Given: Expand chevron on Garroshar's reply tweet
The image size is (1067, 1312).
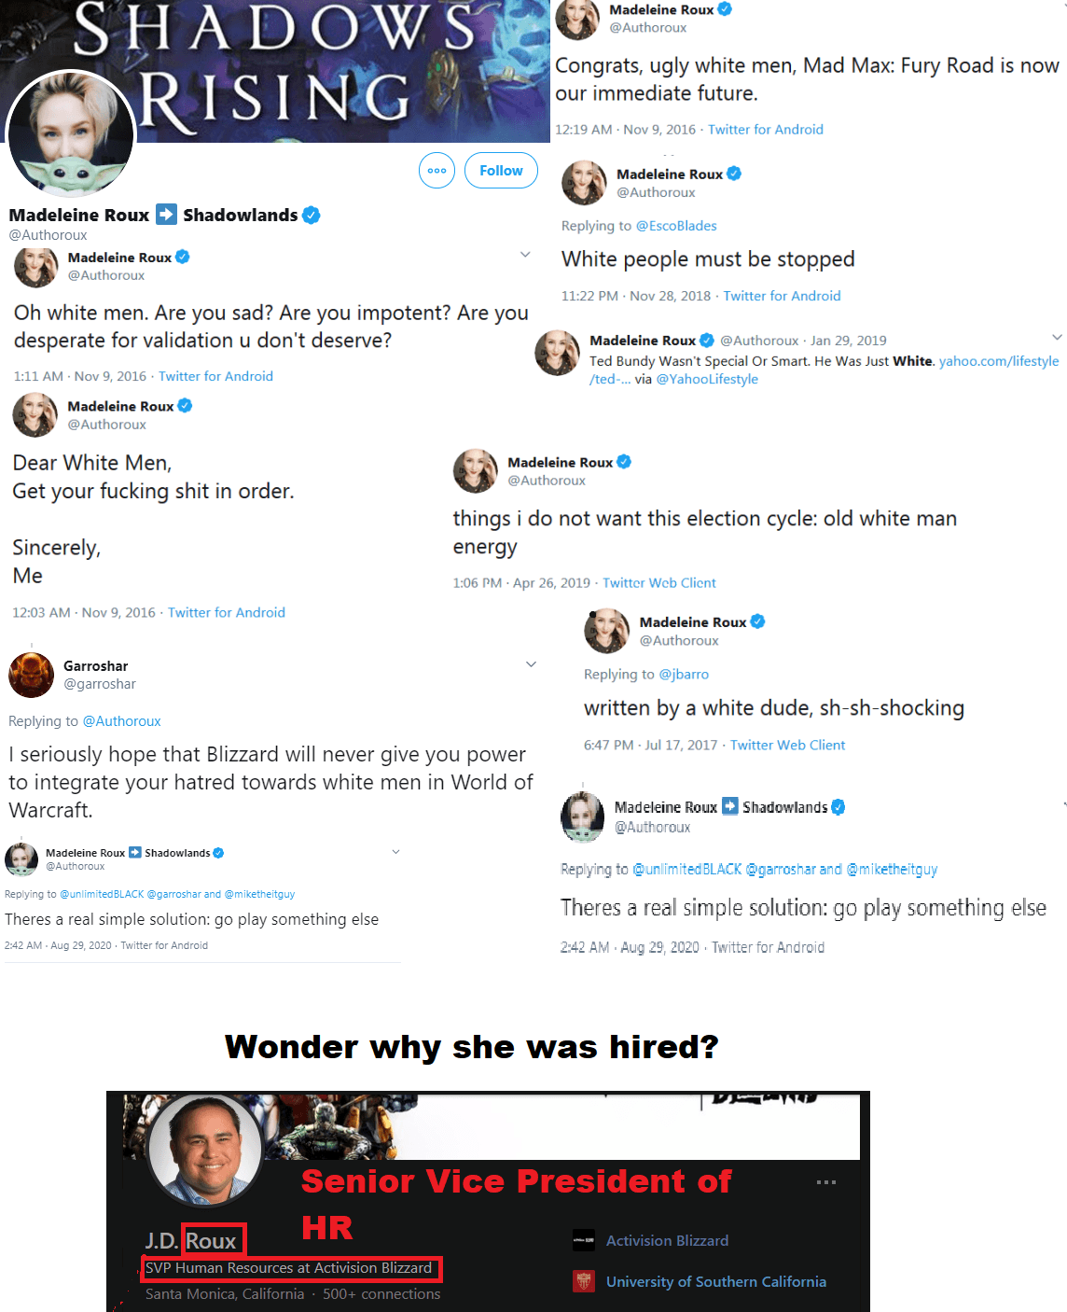Looking at the screenshot, I should click(x=531, y=664).
